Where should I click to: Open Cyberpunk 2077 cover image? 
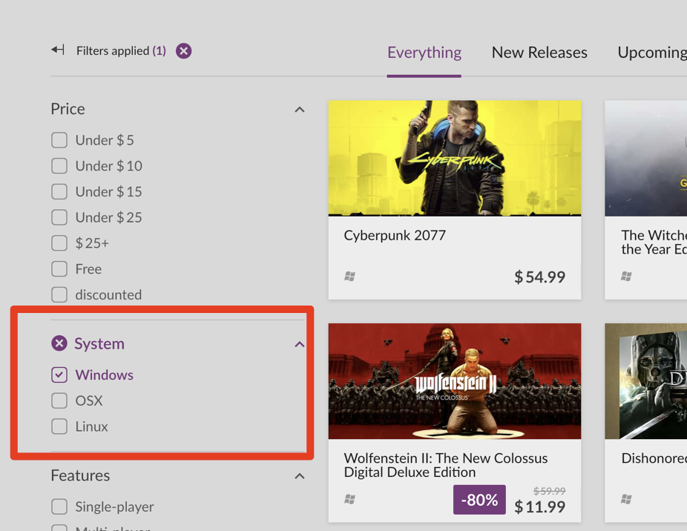(455, 158)
